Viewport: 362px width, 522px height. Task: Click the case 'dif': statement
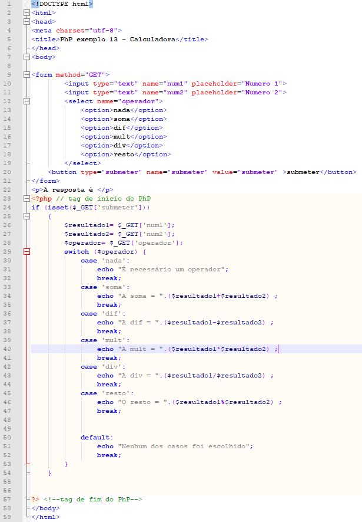[103, 314]
